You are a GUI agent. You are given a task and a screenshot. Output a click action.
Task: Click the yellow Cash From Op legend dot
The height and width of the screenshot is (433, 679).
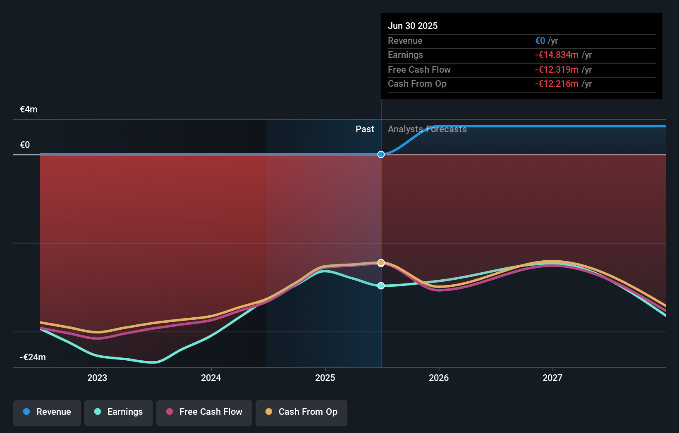pos(269,412)
